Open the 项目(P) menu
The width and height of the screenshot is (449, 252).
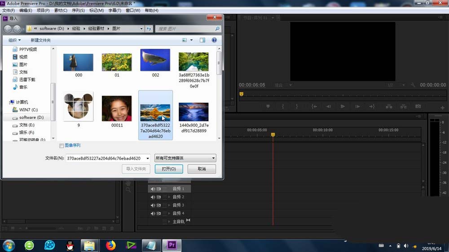(x=43, y=10)
